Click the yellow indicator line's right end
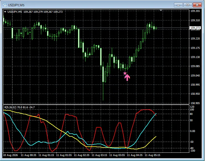 click(x=156, y=137)
